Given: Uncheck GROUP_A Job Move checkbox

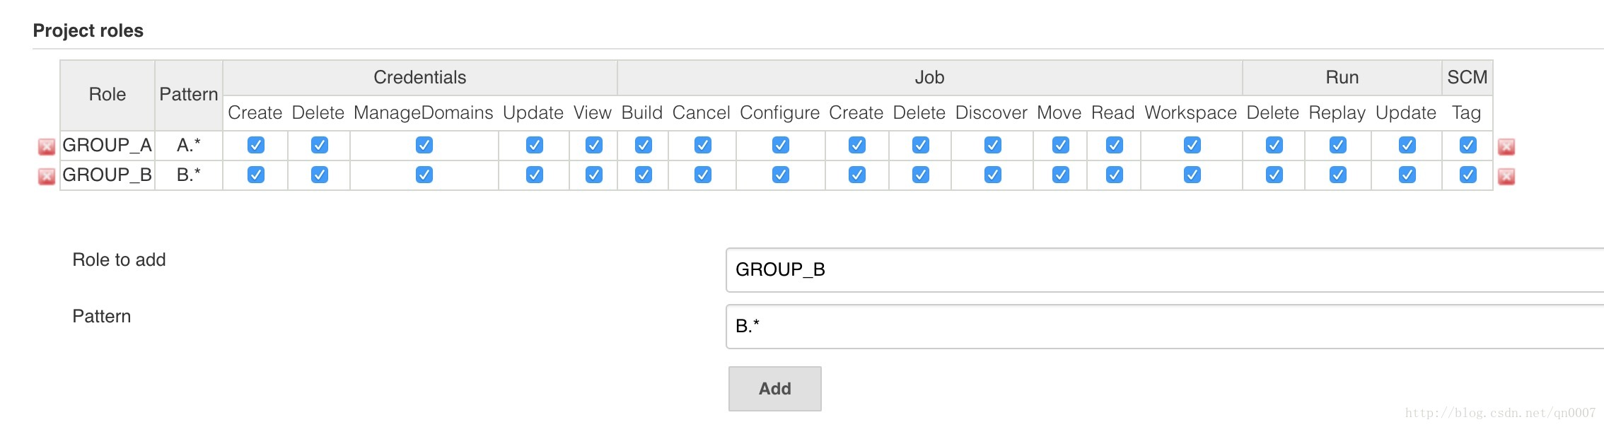Looking at the screenshot, I should tap(1061, 145).
